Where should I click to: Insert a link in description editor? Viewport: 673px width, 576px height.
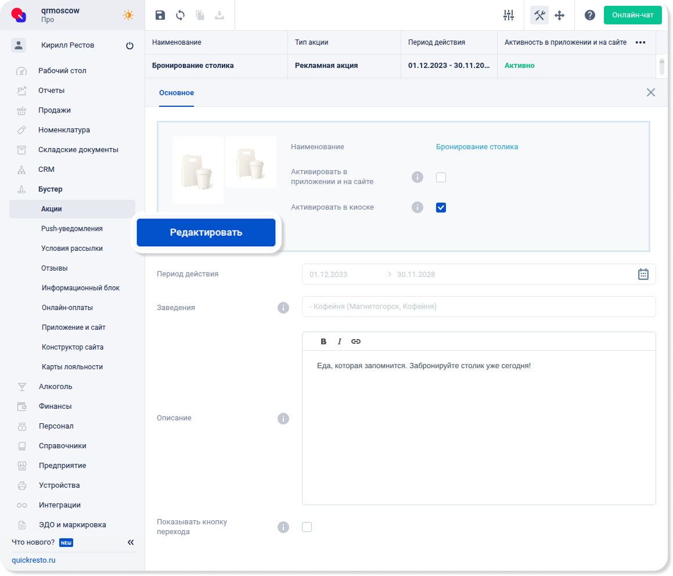coord(356,341)
